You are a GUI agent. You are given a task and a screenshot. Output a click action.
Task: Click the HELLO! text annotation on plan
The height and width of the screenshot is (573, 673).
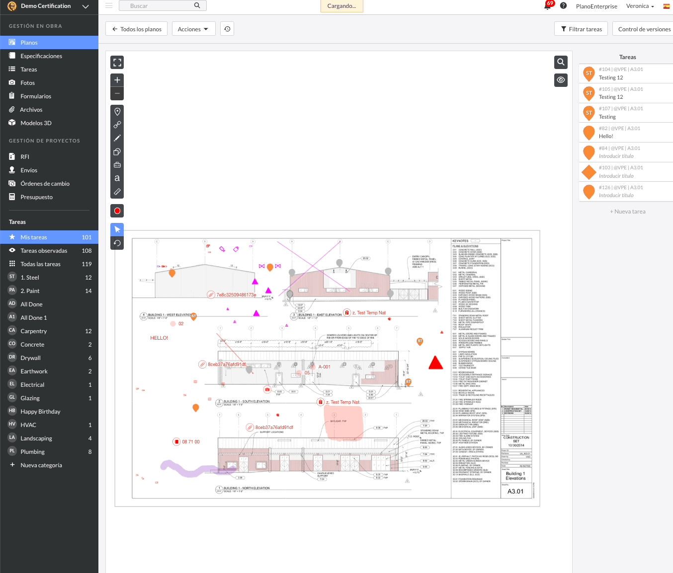tap(159, 338)
